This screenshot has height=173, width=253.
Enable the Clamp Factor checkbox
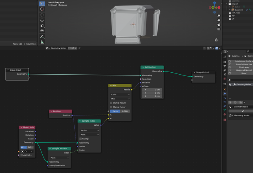(111, 107)
